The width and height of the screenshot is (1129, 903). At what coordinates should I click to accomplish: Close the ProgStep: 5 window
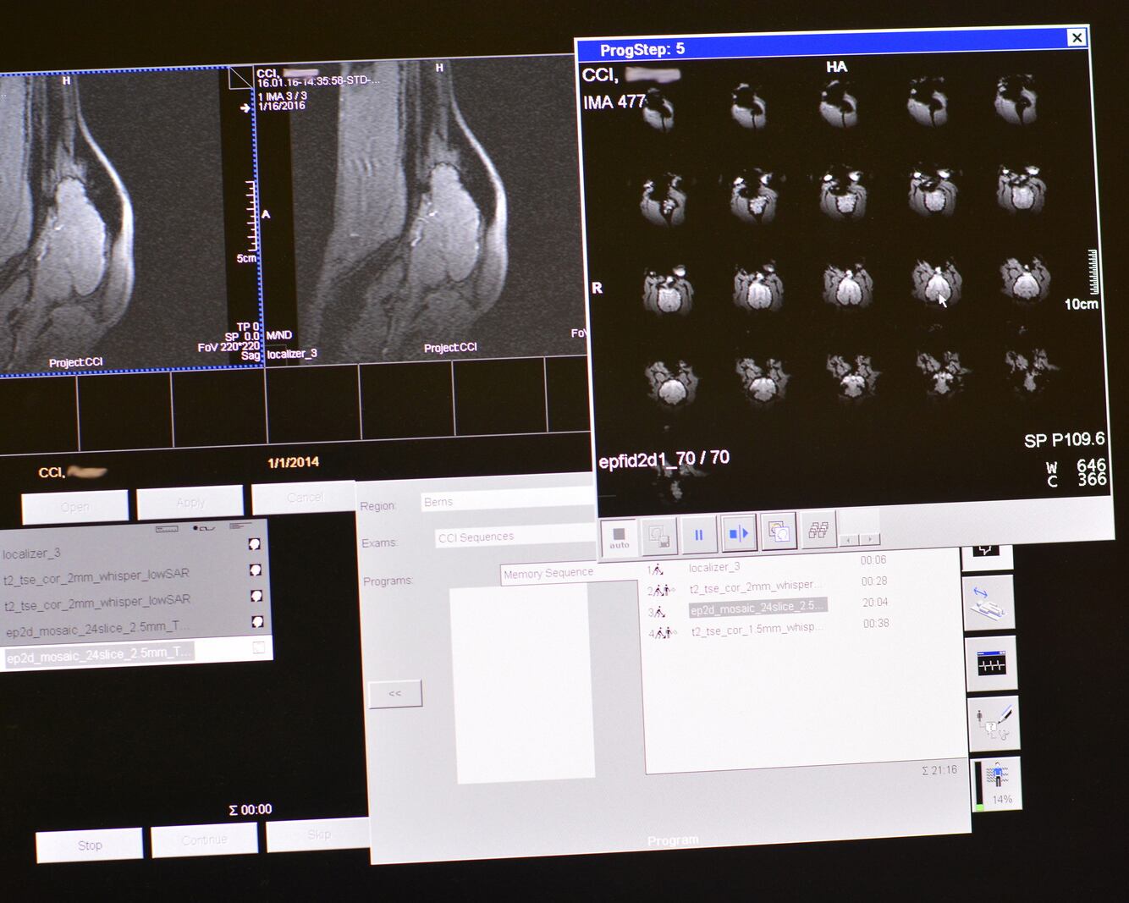[1077, 37]
